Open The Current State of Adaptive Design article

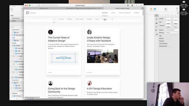pos(59,39)
